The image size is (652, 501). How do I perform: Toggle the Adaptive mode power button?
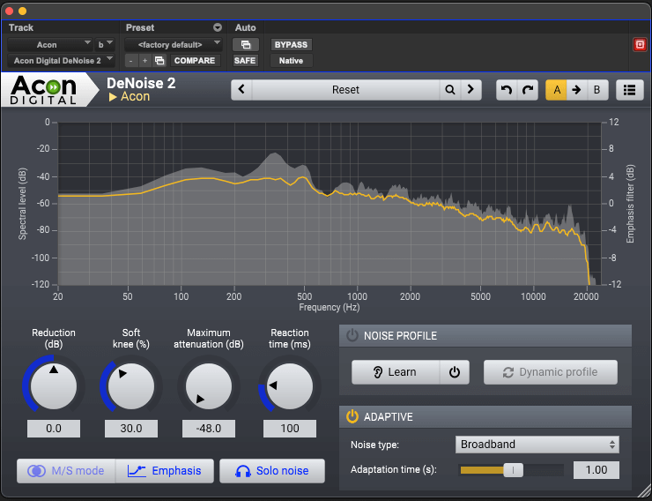pos(352,416)
